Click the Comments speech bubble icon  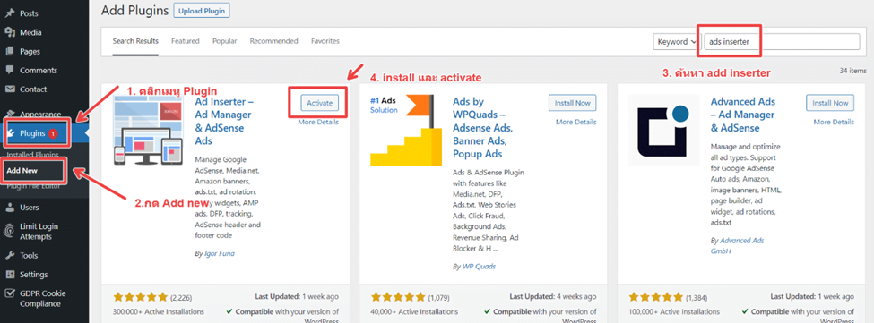click(10, 70)
